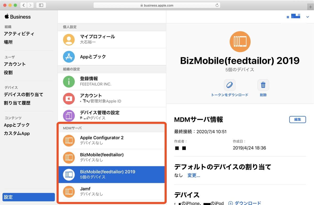Click the 削除 trash can icon

coord(263,85)
